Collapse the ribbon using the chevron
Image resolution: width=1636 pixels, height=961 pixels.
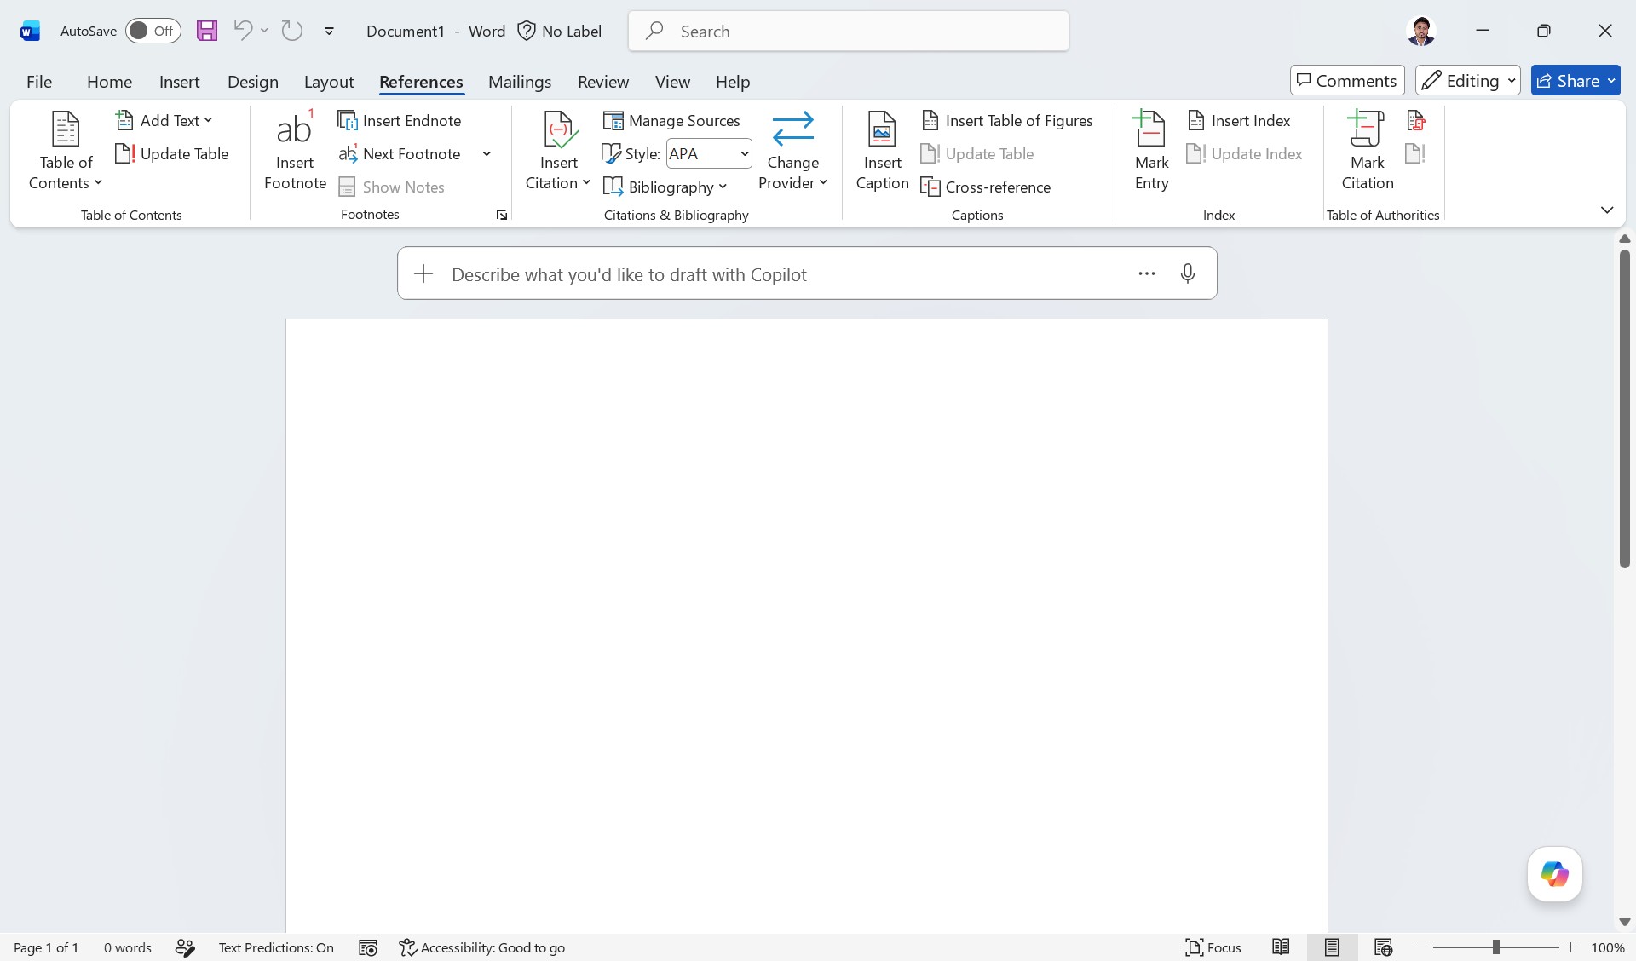[x=1607, y=210]
